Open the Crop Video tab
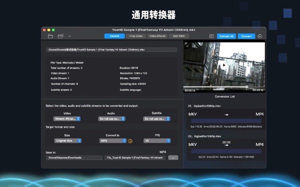Viewport: 300px width, 187px height. point(136,36)
